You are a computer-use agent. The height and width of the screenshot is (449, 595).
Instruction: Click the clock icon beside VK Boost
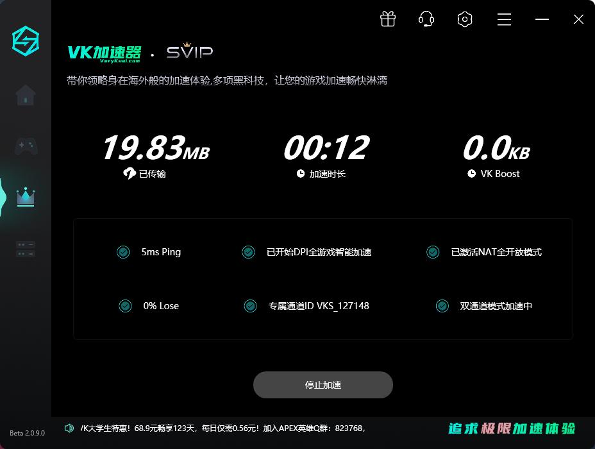(x=471, y=174)
